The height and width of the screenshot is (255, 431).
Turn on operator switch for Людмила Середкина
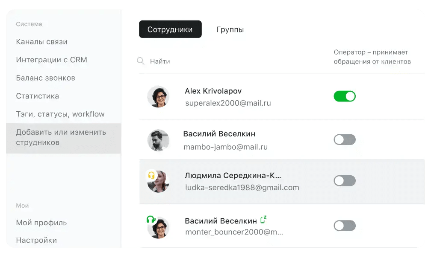tap(345, 181)
